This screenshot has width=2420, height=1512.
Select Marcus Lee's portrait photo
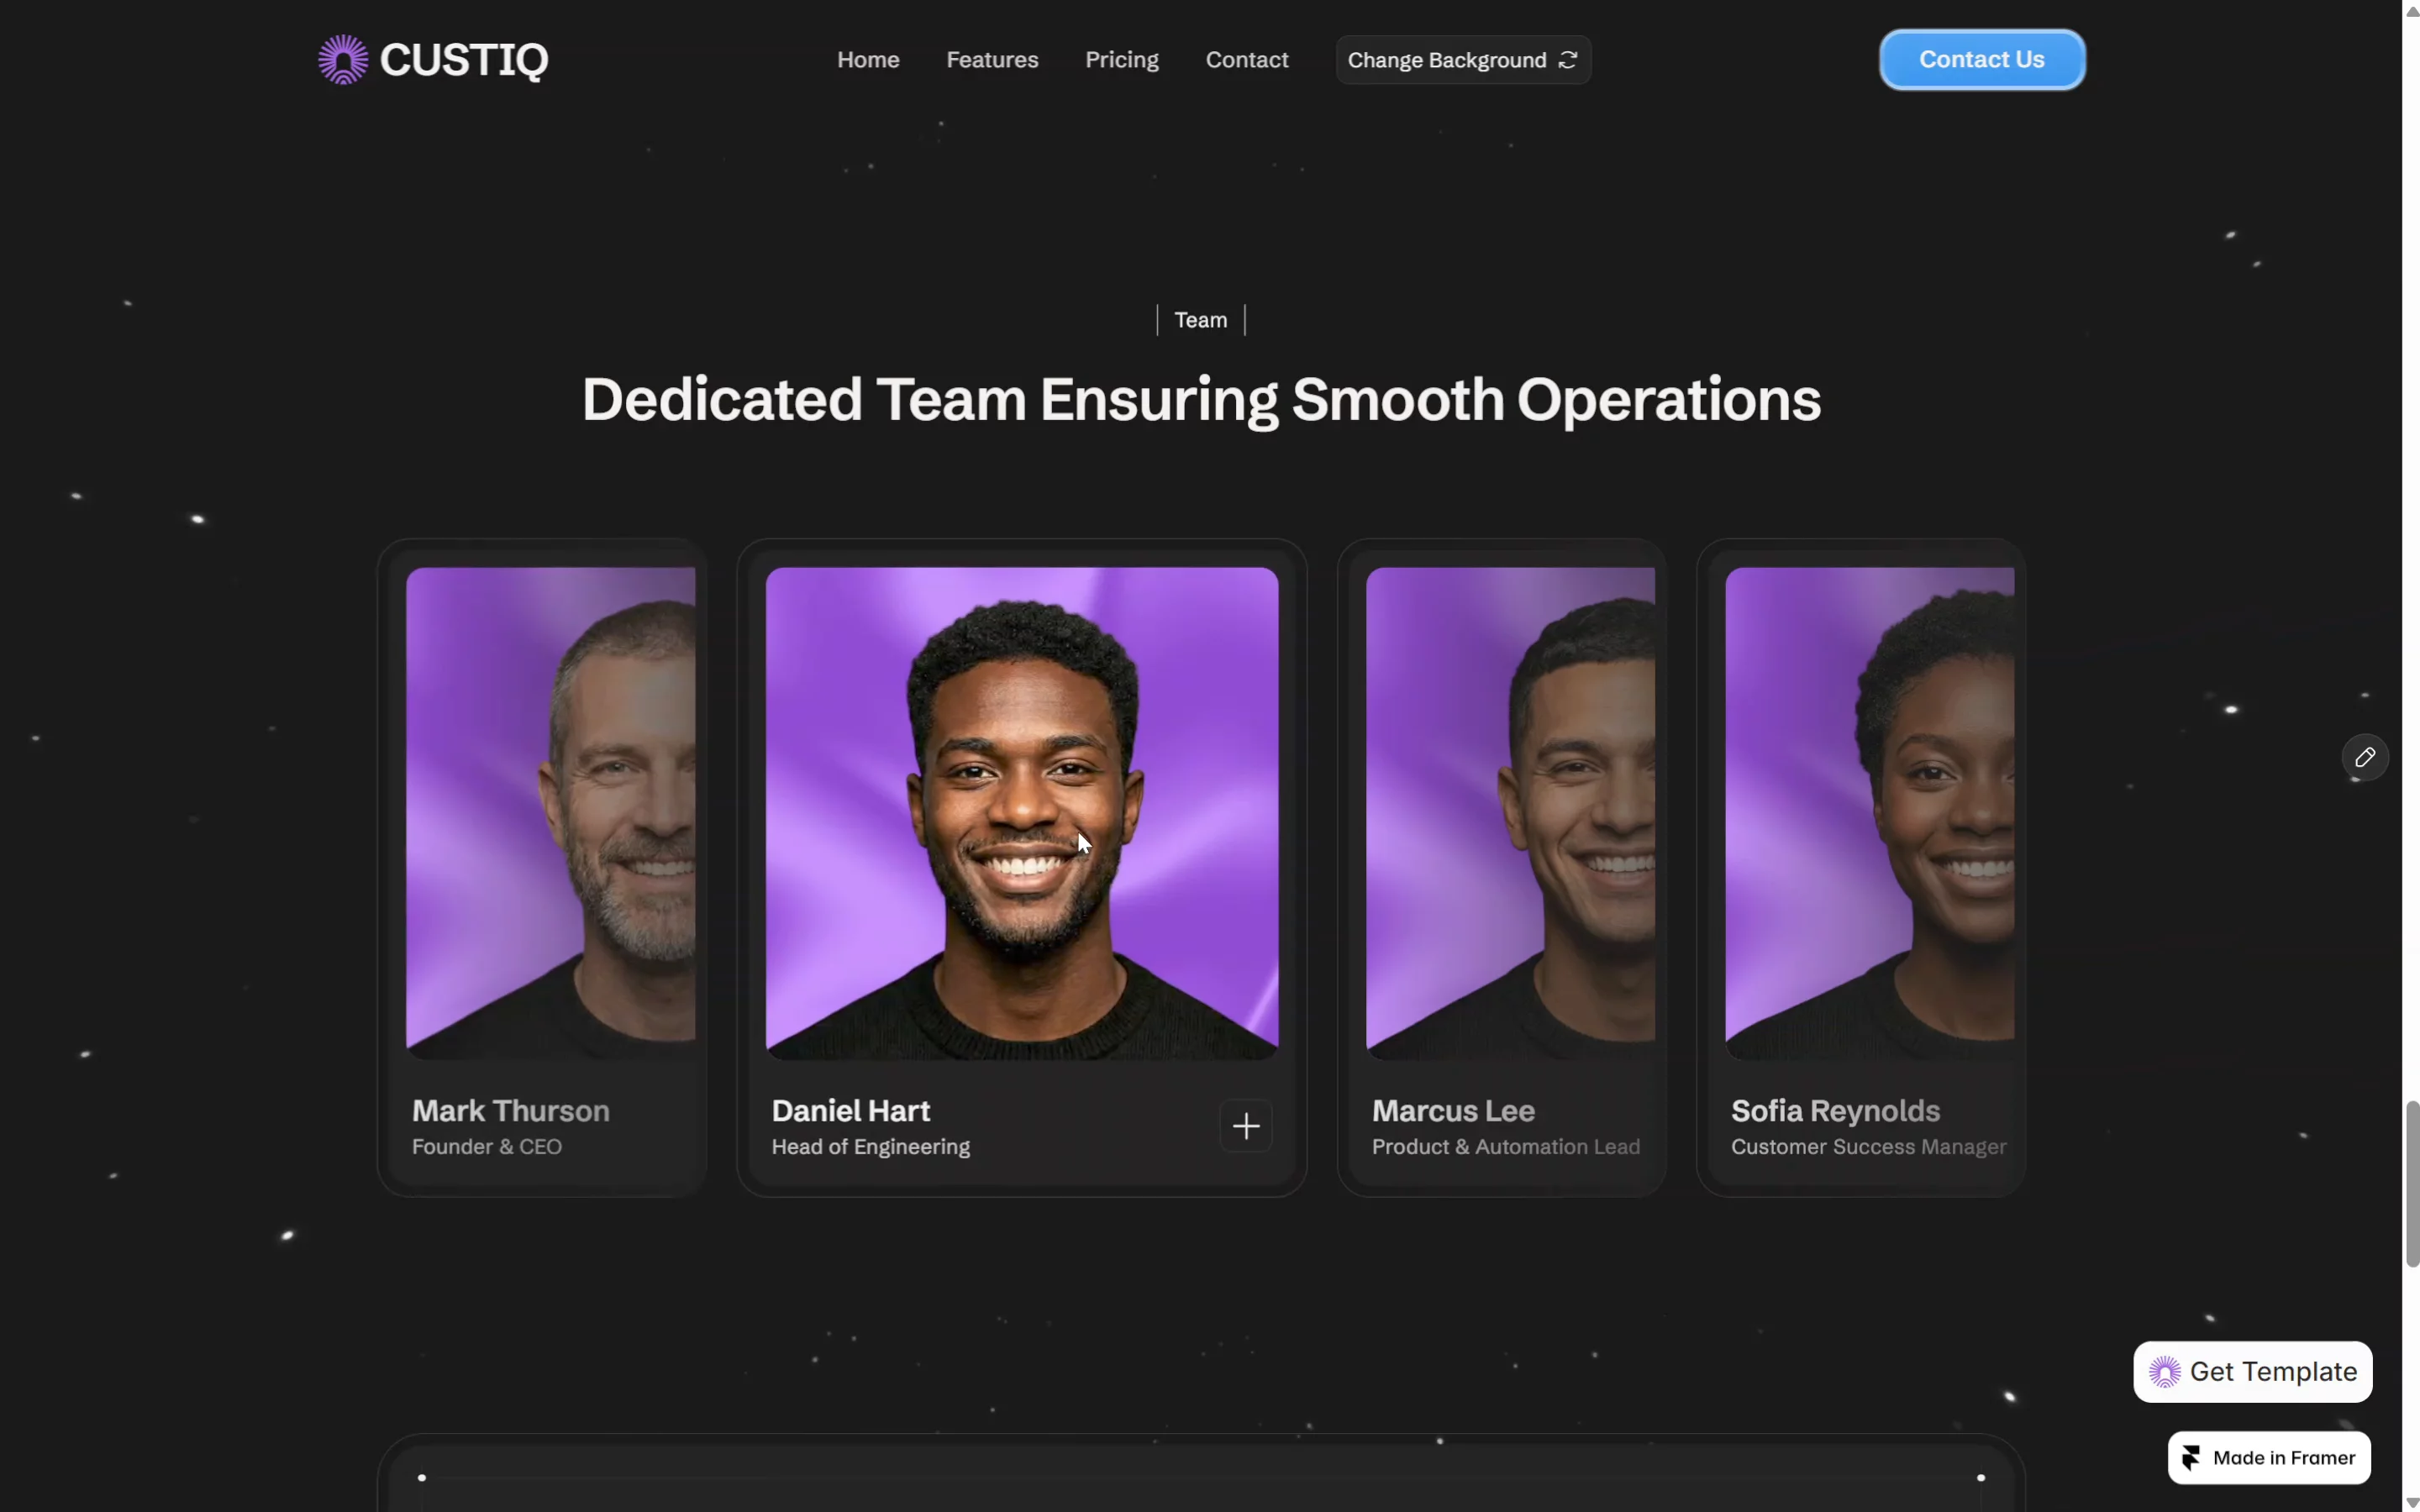coord(1510,813)
